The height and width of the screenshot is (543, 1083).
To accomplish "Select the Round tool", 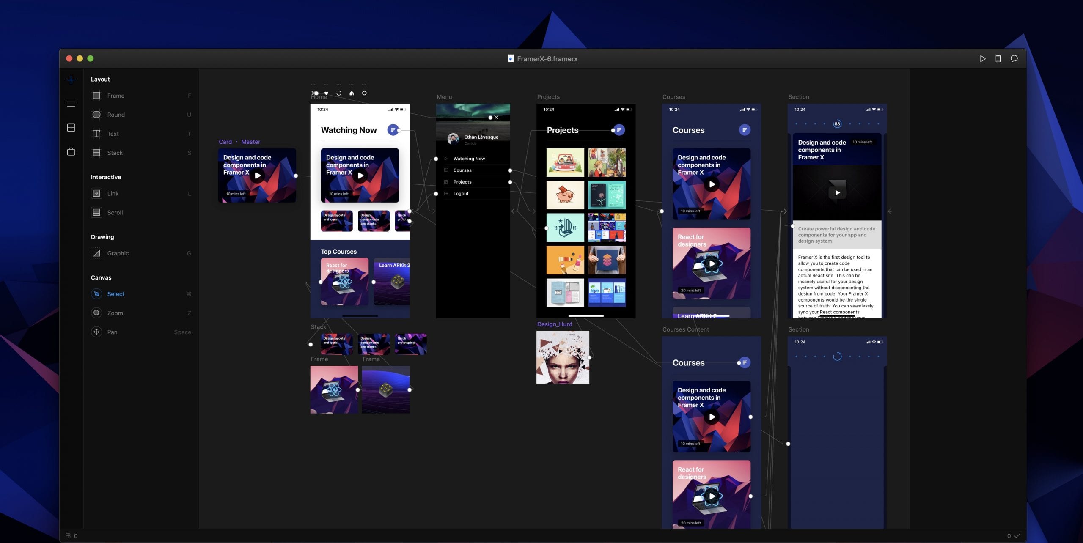I will [141, 115].
